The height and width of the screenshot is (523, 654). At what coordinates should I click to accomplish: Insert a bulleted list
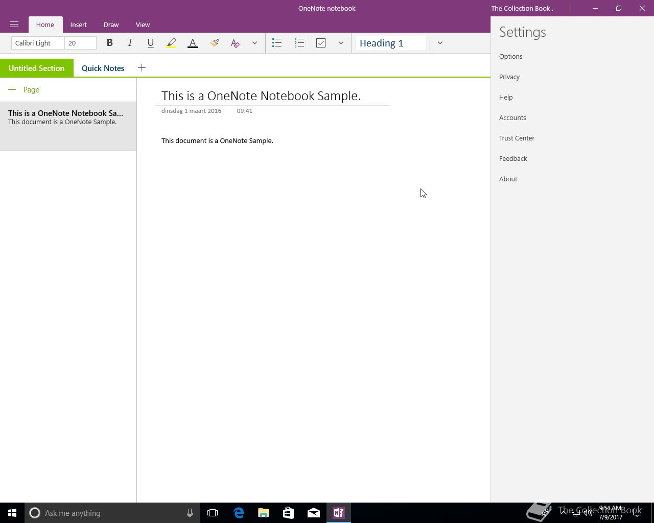coord(277,43)
